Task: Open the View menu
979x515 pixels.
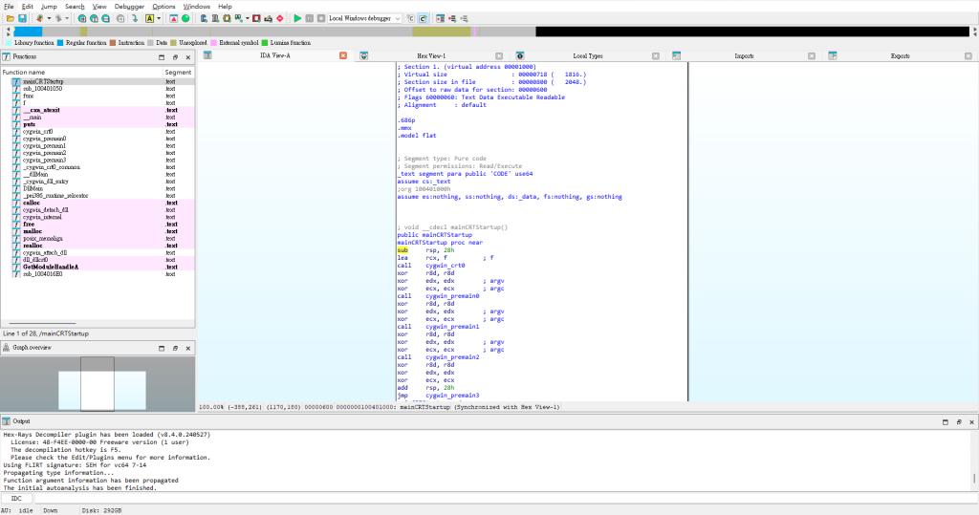Action: click(x=99, y=7)
